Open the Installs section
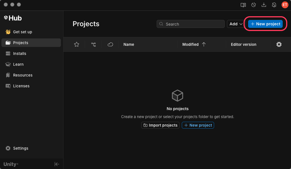Screen dimensions: 291x169 point(19,53)
